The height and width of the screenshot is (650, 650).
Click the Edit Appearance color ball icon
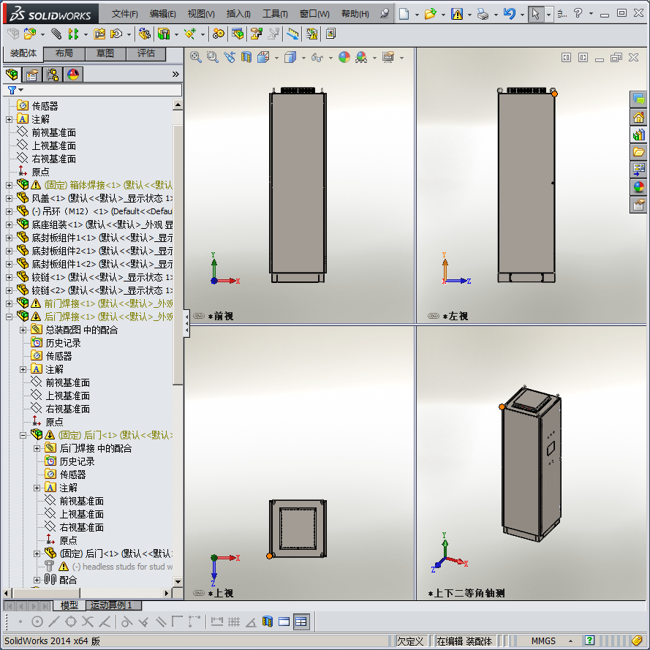[344, 57]
